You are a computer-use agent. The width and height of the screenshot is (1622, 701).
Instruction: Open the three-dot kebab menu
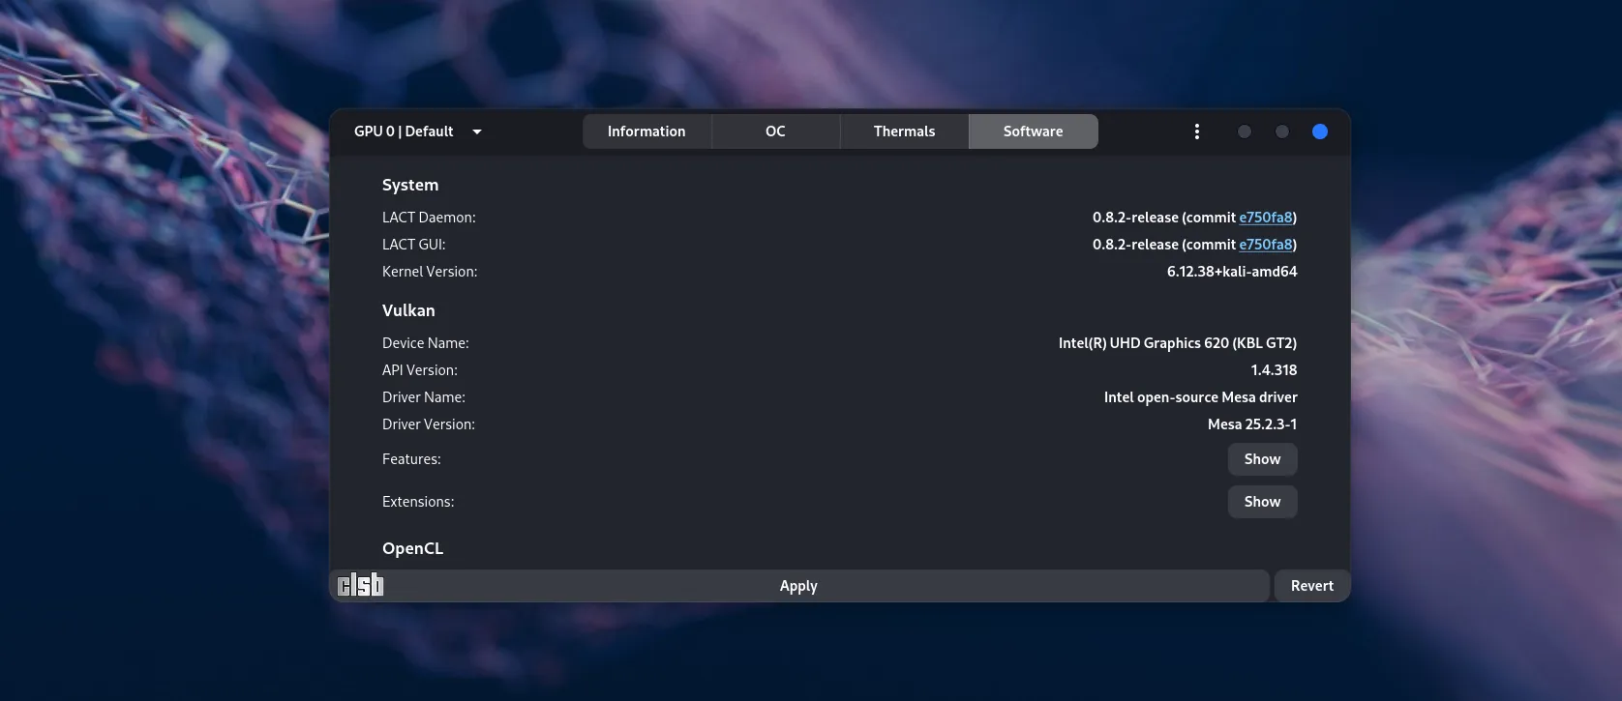coord(1197,131)
